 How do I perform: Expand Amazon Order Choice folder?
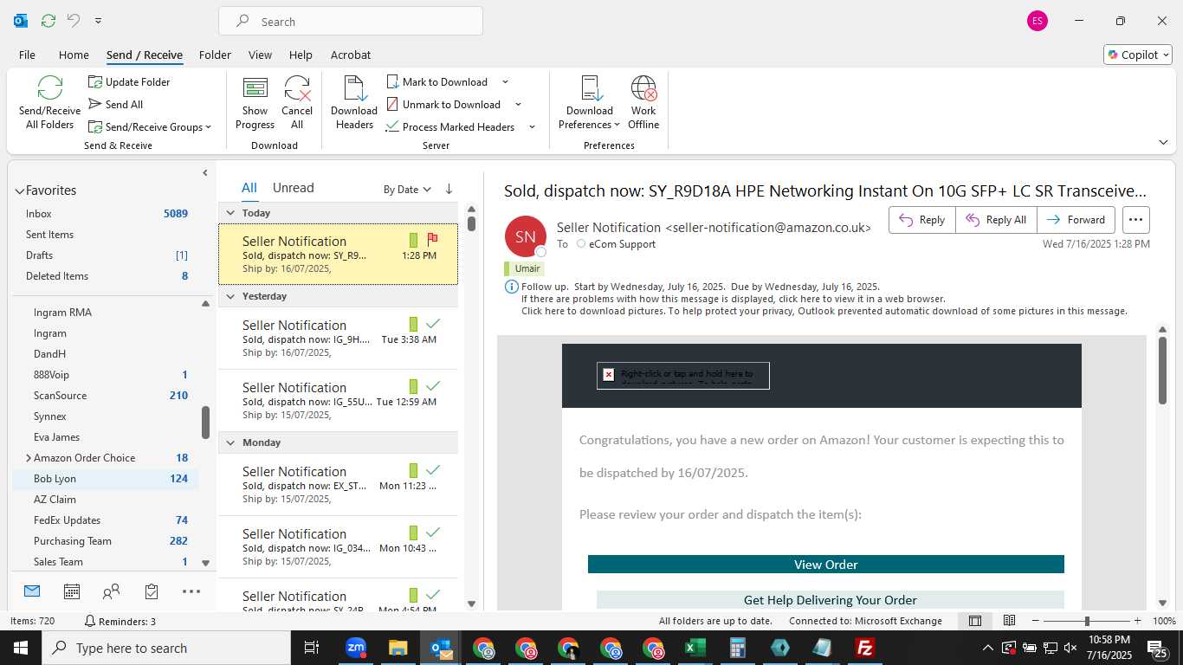click(29, 458)
